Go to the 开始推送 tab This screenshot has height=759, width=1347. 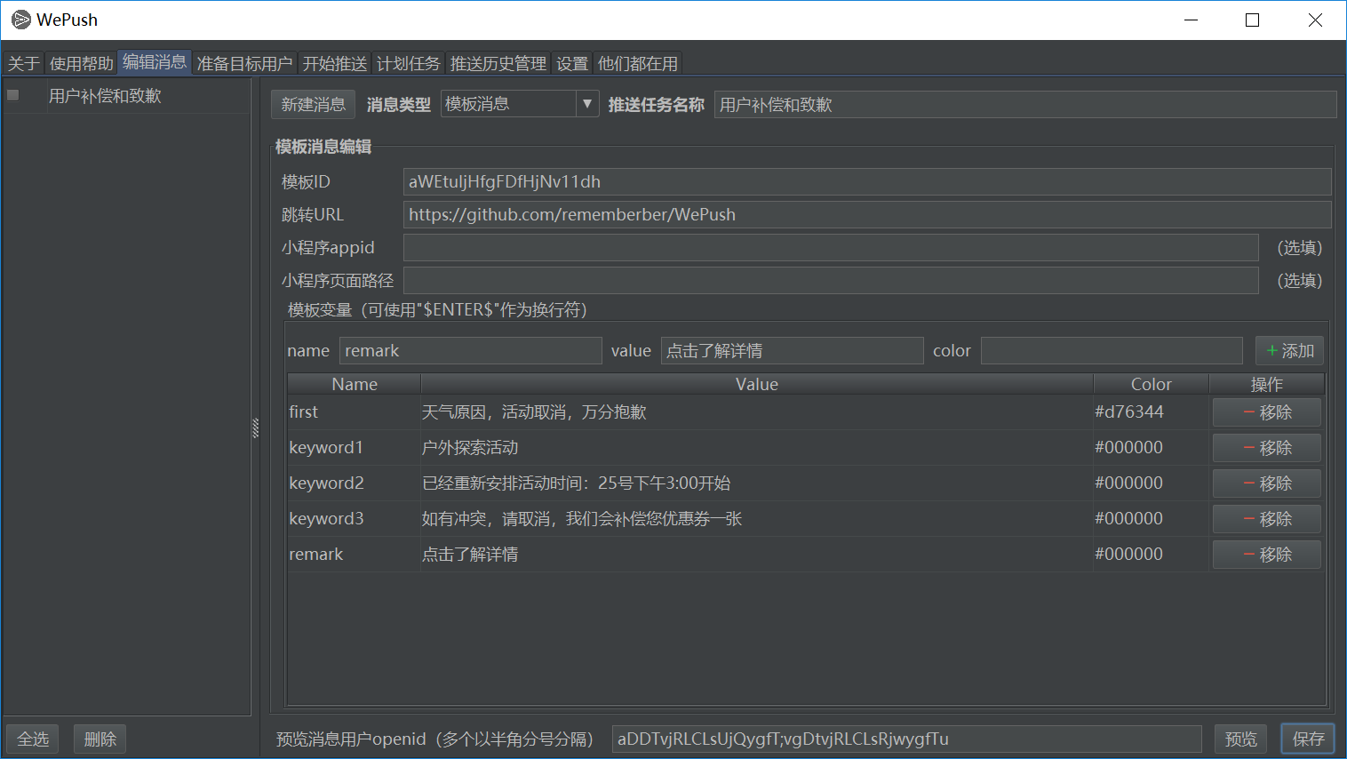coord(335,63)
